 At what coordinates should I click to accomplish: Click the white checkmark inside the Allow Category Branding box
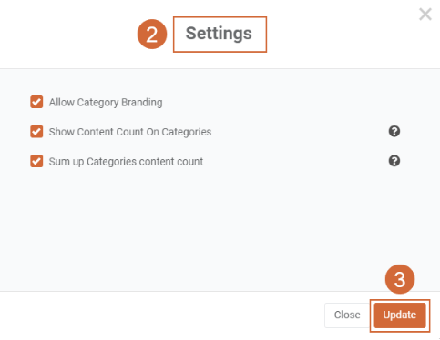point(36,102)
